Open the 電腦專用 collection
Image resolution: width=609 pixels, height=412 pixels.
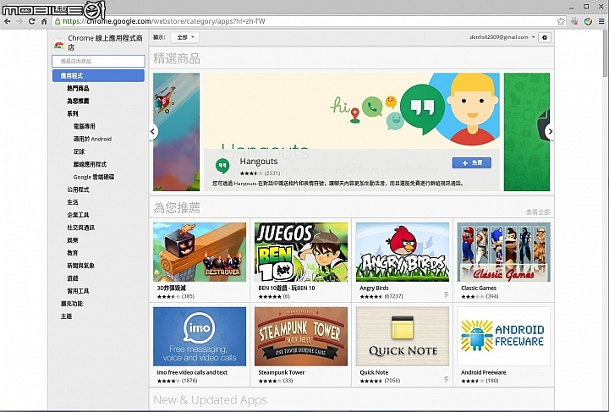pos(84,127)
